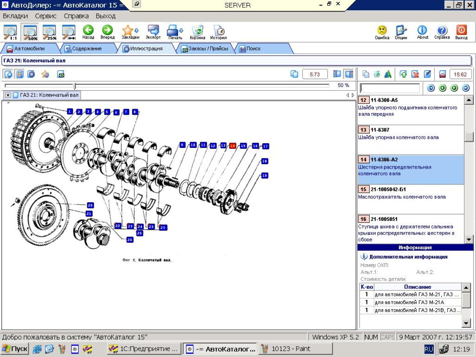Switch to Содержание tab
Image resolution: width=476 pixels, height=357 pixels.
[x=86, y=48]
